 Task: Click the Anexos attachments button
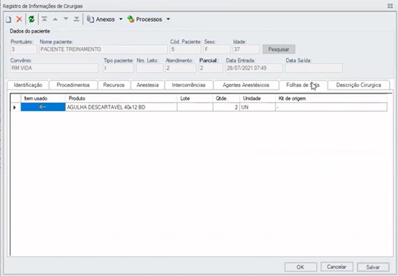click(101, 19)
